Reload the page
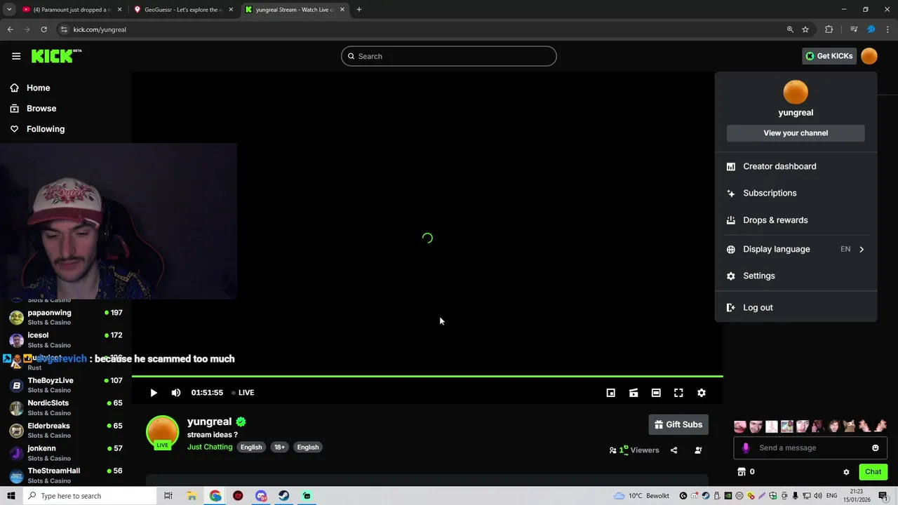 tap(43, 29)
